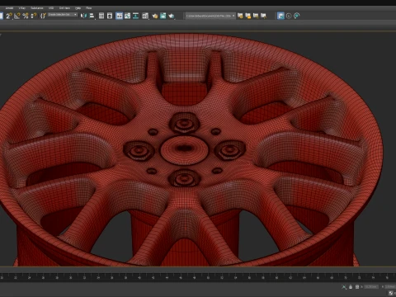Open the Substance menu
Screen dimensions: 396x297
pyautogui.click(x=37, y=8)
